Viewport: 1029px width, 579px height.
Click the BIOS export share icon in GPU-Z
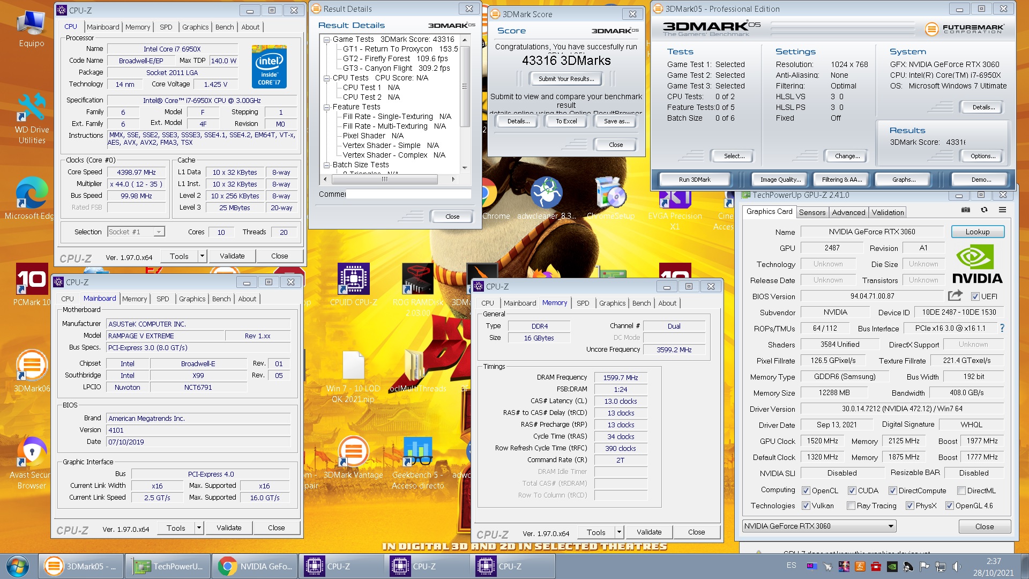(x=955, y=295)
